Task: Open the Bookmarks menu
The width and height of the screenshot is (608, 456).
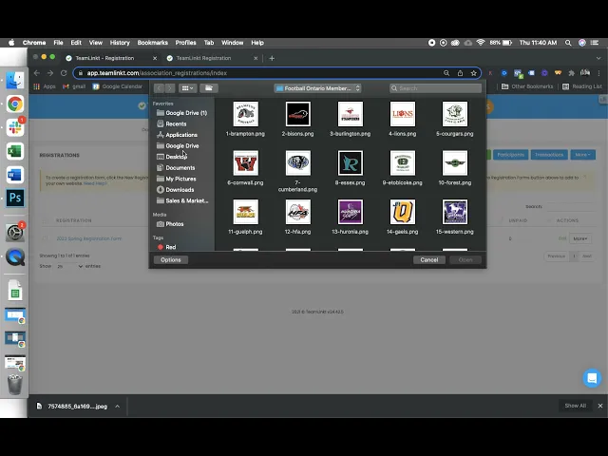Action: pos(152,43)
